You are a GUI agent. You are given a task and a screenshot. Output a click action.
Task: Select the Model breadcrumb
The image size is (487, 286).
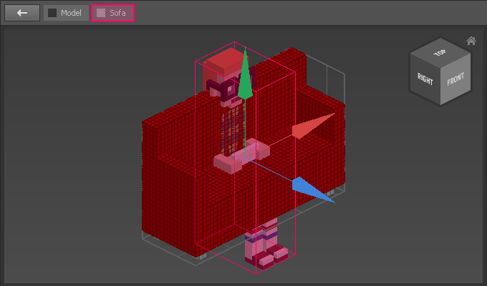click(65, 13)
